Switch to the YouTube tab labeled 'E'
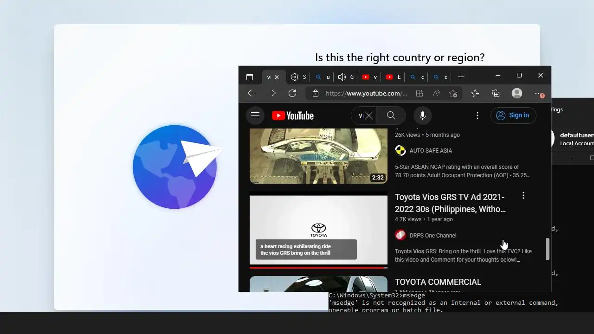The image size is (594, 334). pyautogui.click(x=393, y=77)
